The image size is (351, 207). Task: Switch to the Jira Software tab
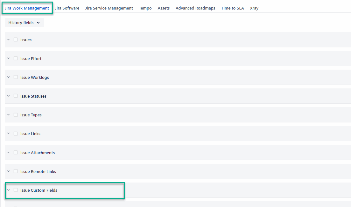(67, 8)
